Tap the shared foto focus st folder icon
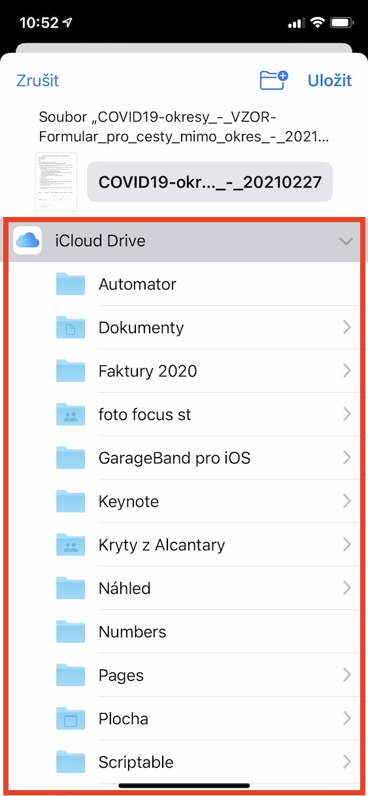The image size is (368, 796). click(71, 414)
